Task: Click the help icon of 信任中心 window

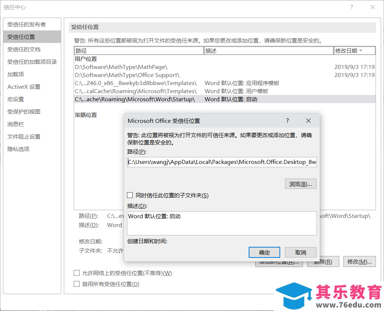Action: 352,7
